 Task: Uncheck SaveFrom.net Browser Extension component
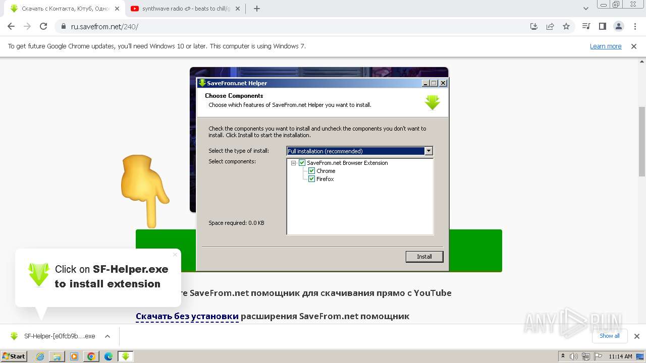click(x=302, y=163)
